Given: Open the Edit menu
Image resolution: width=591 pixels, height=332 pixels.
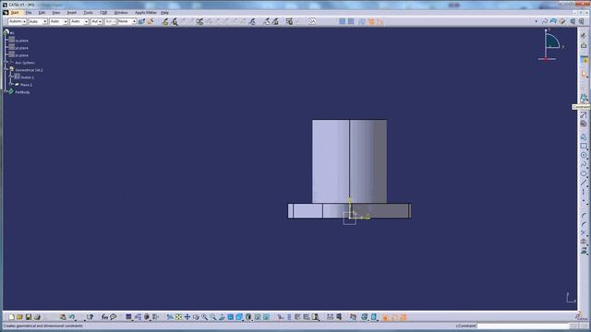Looking at the screenshot, I should point(42,12).
